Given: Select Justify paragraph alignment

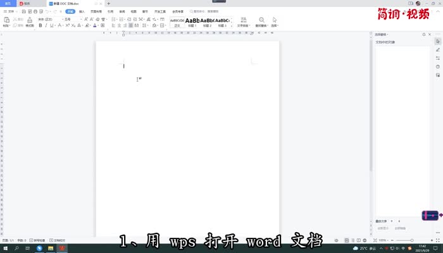Looking at the screenshot, I should 130,25.
